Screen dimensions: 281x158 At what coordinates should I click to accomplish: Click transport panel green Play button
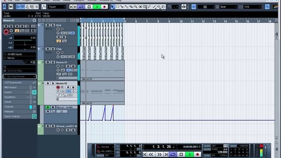click(189, 154)
